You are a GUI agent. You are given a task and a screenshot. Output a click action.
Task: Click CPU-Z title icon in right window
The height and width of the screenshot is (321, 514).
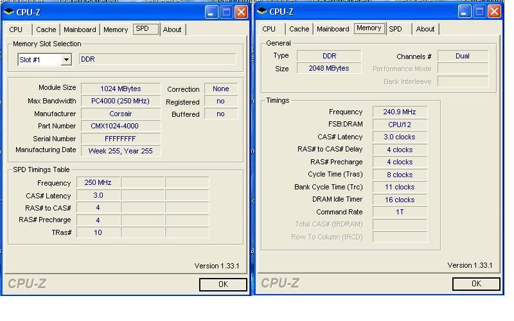point(261,12)
